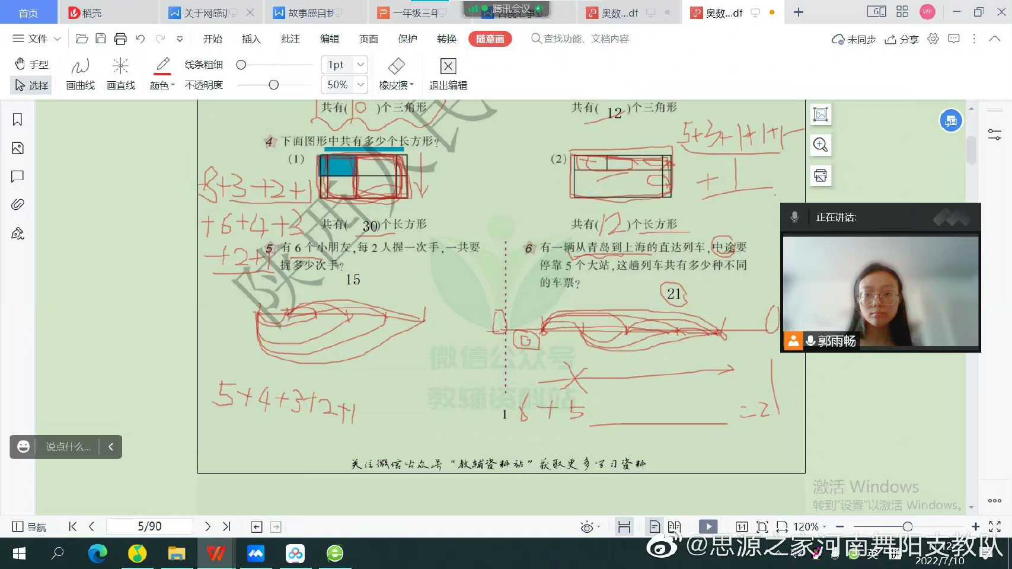Switch to the 转换 ribbon tab
Screen dimensions: 1012x569
point(446,39)
